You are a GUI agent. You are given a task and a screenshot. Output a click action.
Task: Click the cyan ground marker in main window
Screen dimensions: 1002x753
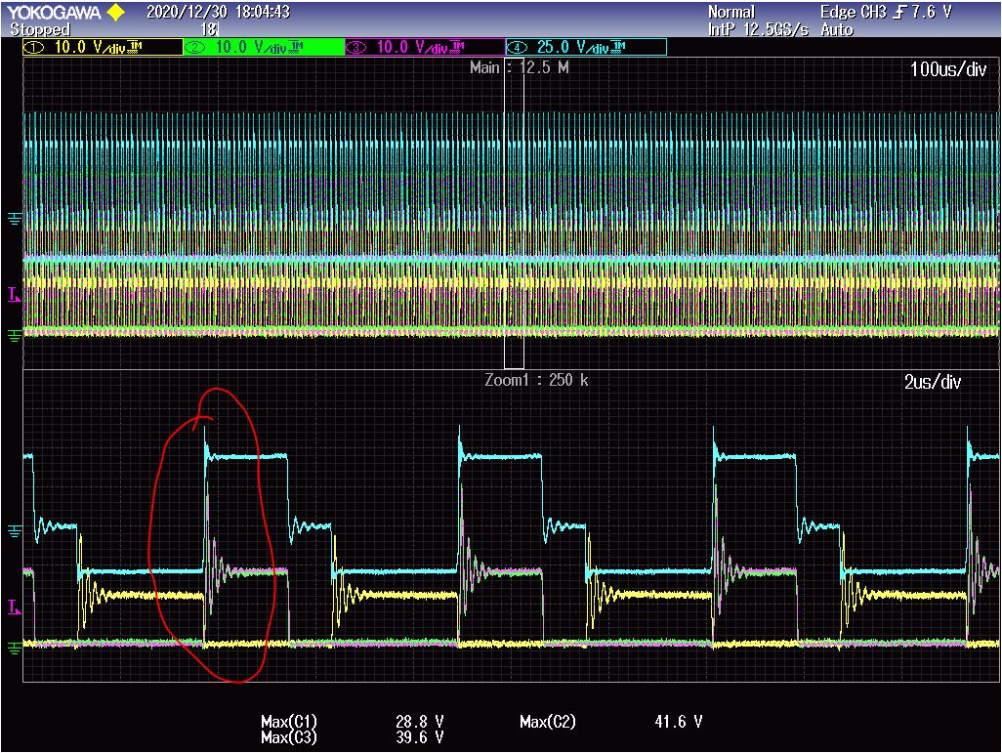14,218
